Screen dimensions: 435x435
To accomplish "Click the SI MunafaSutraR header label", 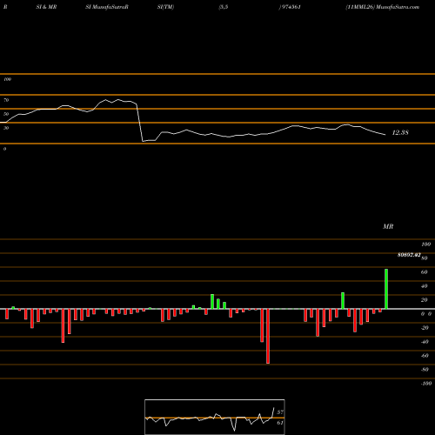I will [107, 7].
